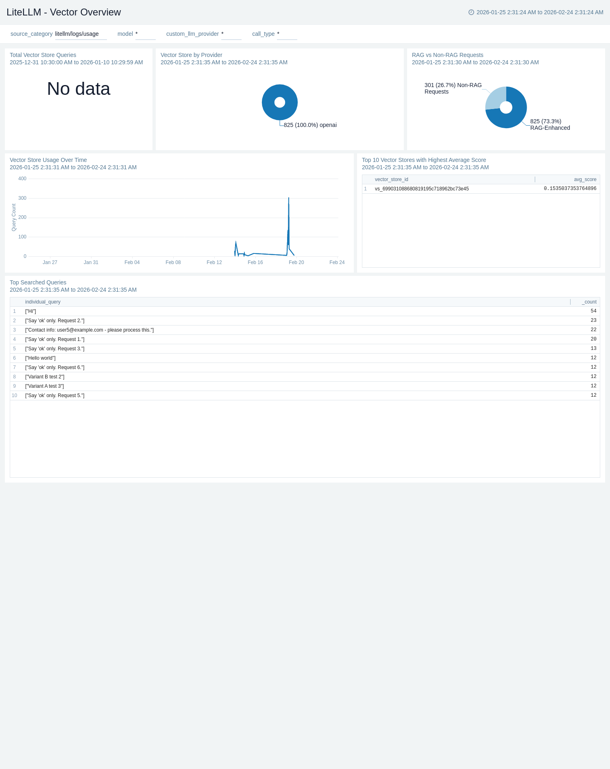Screen dimensions: 610x769
Task: Open the call_type filter field
Action: point(287,34)
